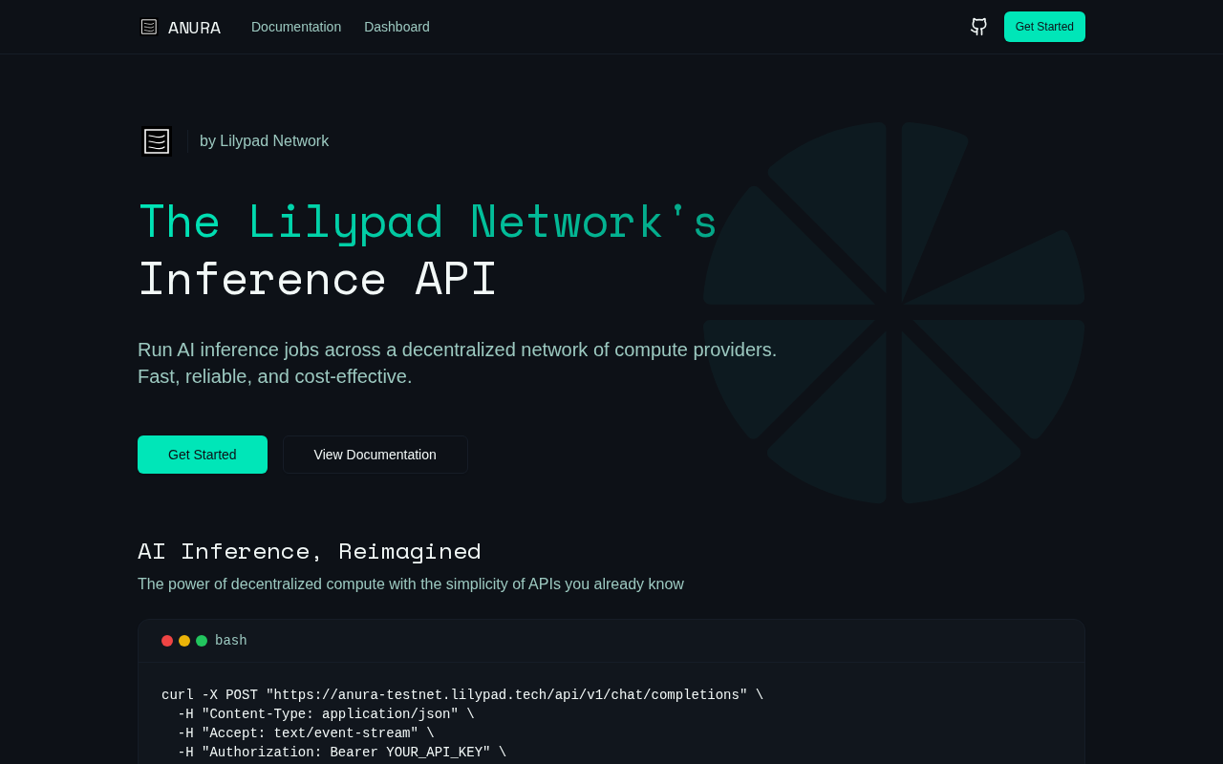Click the ANURA brand name
This screenshot has width=1223, height=764.
[x=194, y=28]
